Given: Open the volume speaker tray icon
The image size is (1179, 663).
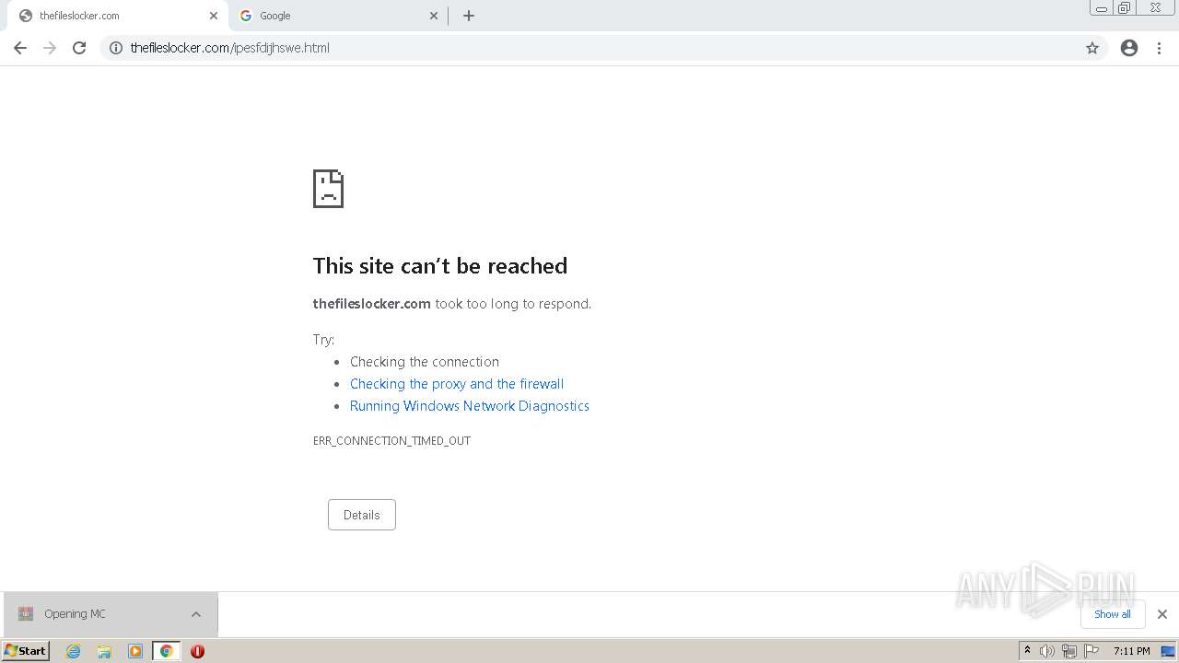Looking at the screenshot, I should (1047, 651).
